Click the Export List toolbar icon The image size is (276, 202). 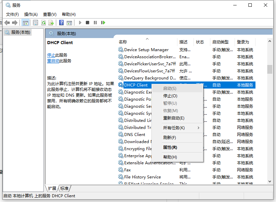pos(51,23)
